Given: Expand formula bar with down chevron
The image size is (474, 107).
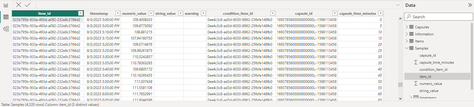Looking at the screenshot, I should point(398,5).
